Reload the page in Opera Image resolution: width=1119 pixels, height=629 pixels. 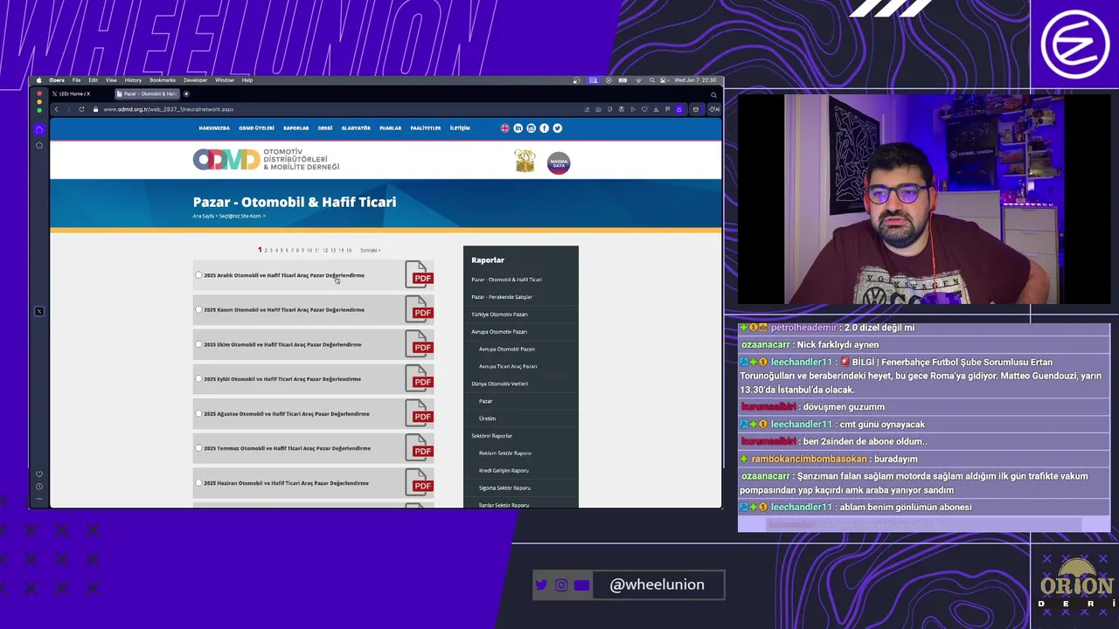pos(81,109)
